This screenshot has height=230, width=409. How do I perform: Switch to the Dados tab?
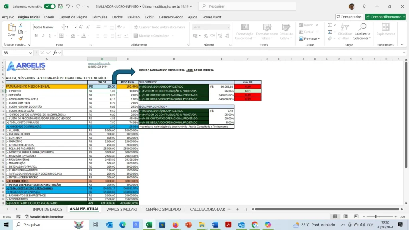coord(117,17)
